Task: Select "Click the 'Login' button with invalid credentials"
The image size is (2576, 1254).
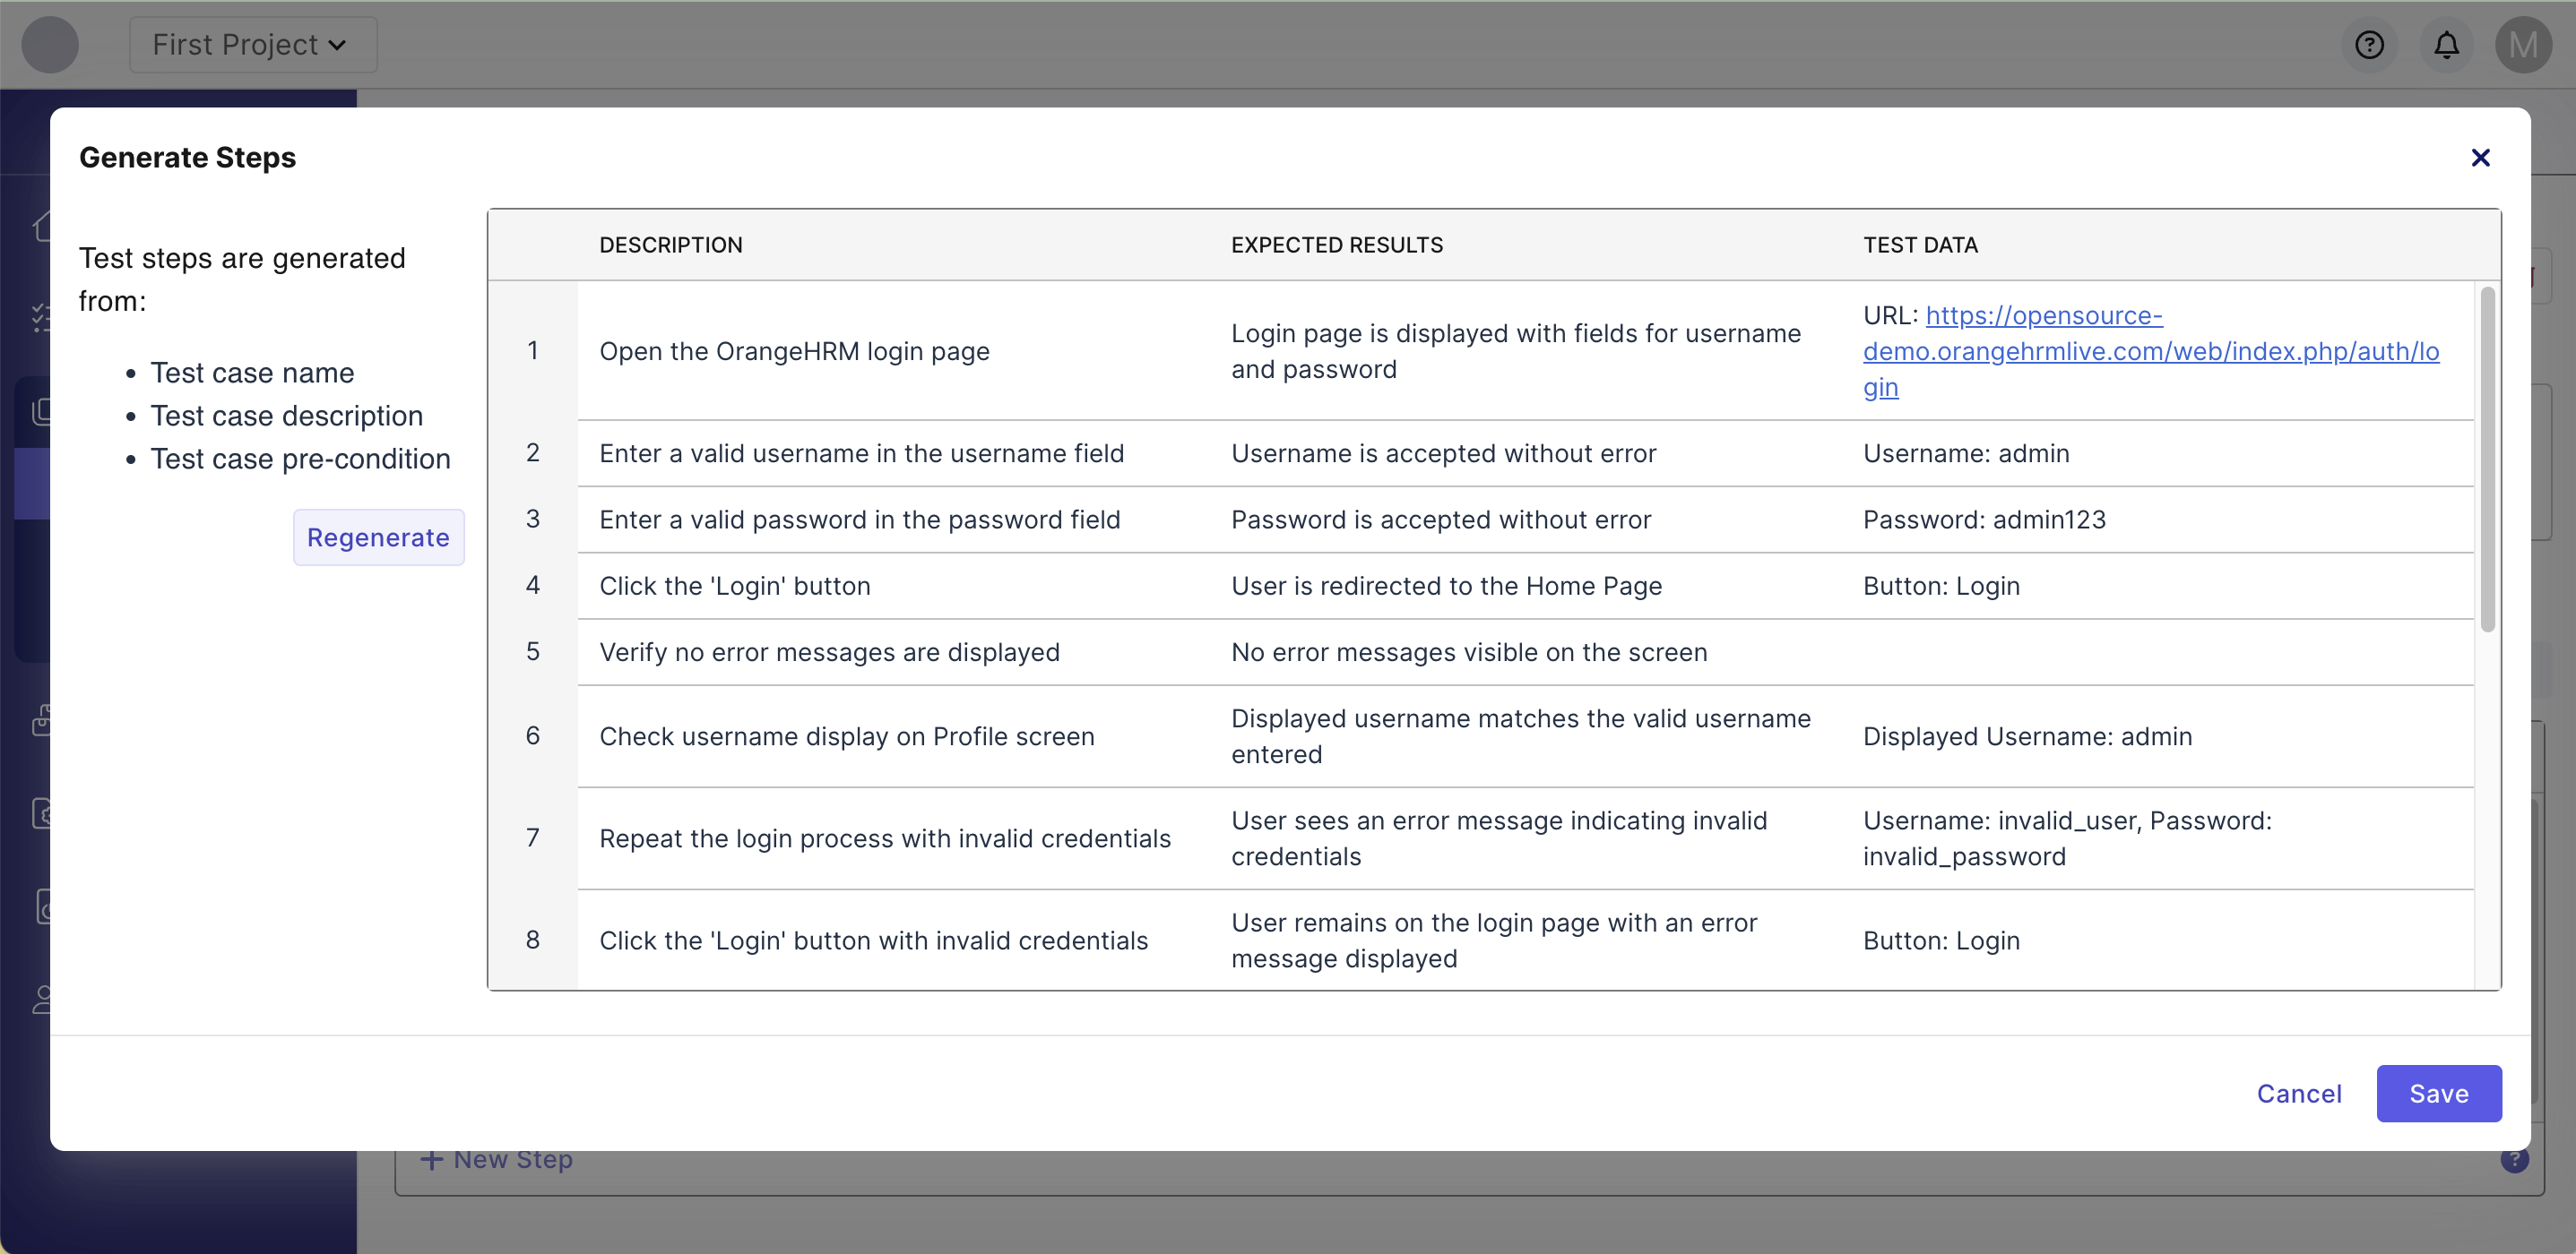Action: tap(873, 940)
